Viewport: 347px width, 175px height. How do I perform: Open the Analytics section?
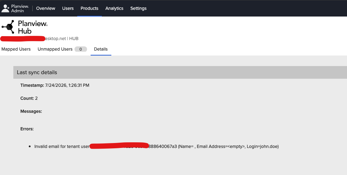coord(114,8)
